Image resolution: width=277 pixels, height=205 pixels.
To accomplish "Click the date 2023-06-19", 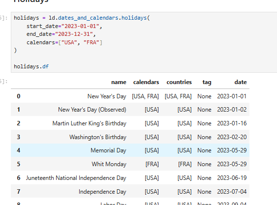I will (232, 178).
